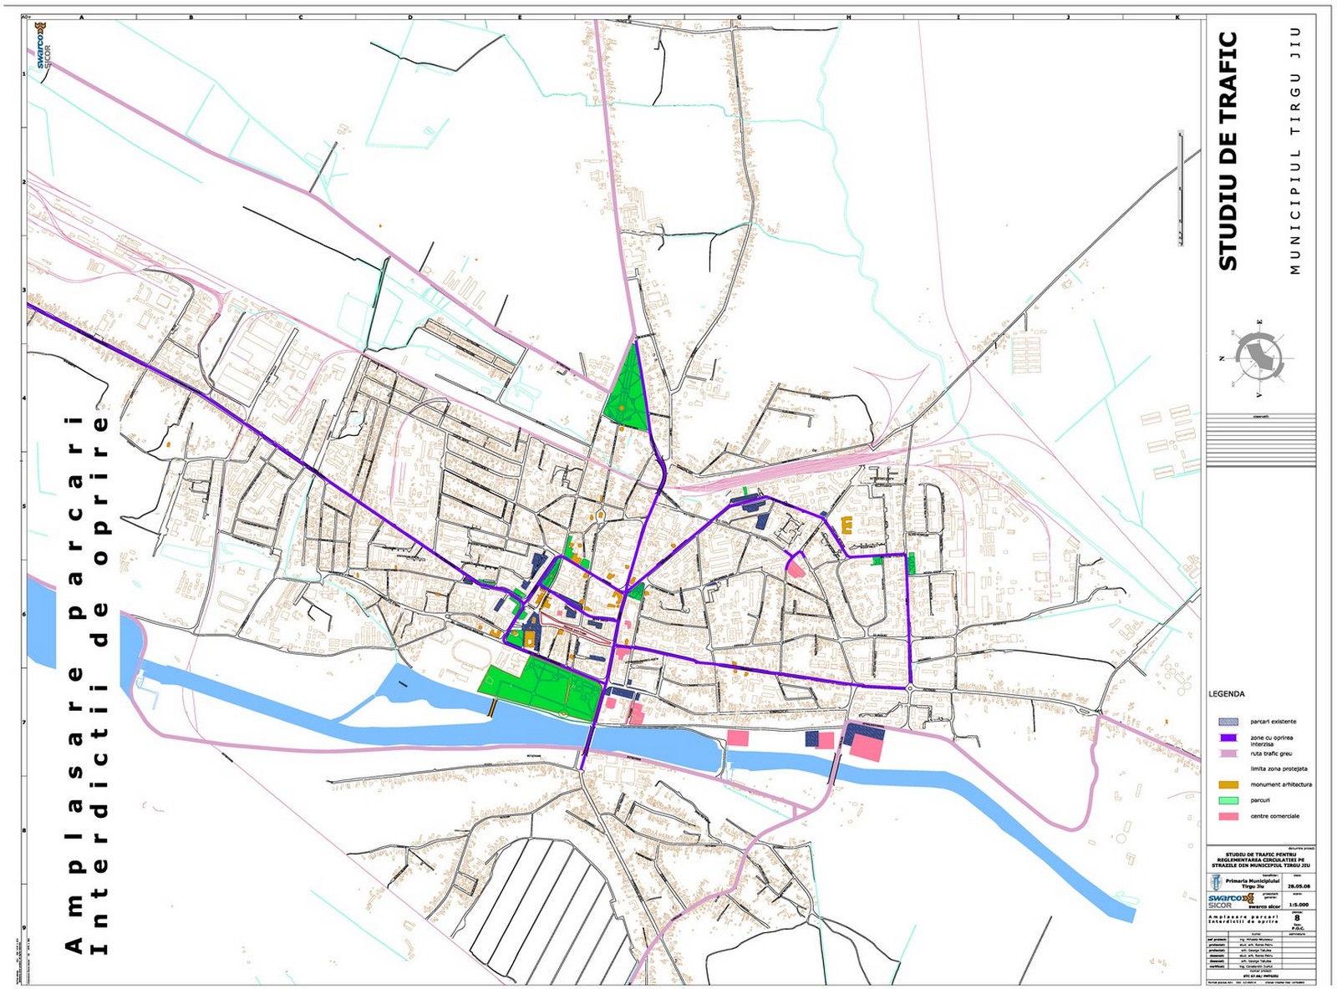Select the 'parcari existente' hatched legend swatch
The height and width of the screenshot is (989, 1337).
1228,722
